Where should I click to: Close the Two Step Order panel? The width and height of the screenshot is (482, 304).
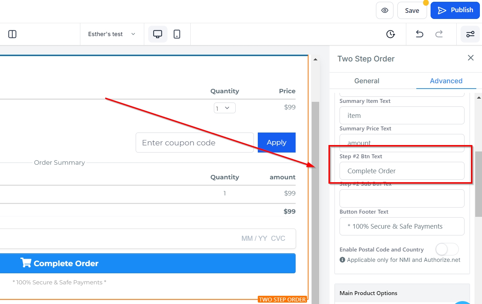(471, 58)
